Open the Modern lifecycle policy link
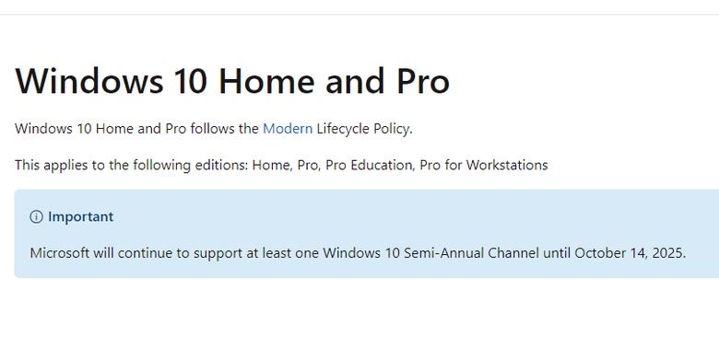 tap(288, 129)
